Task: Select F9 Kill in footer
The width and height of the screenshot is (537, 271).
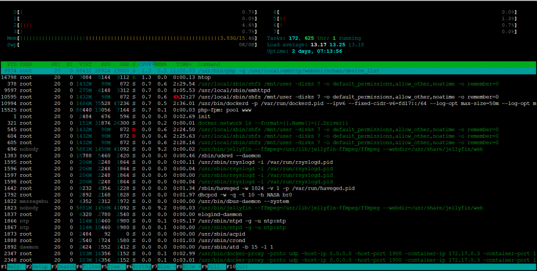Action: (213, 267)
